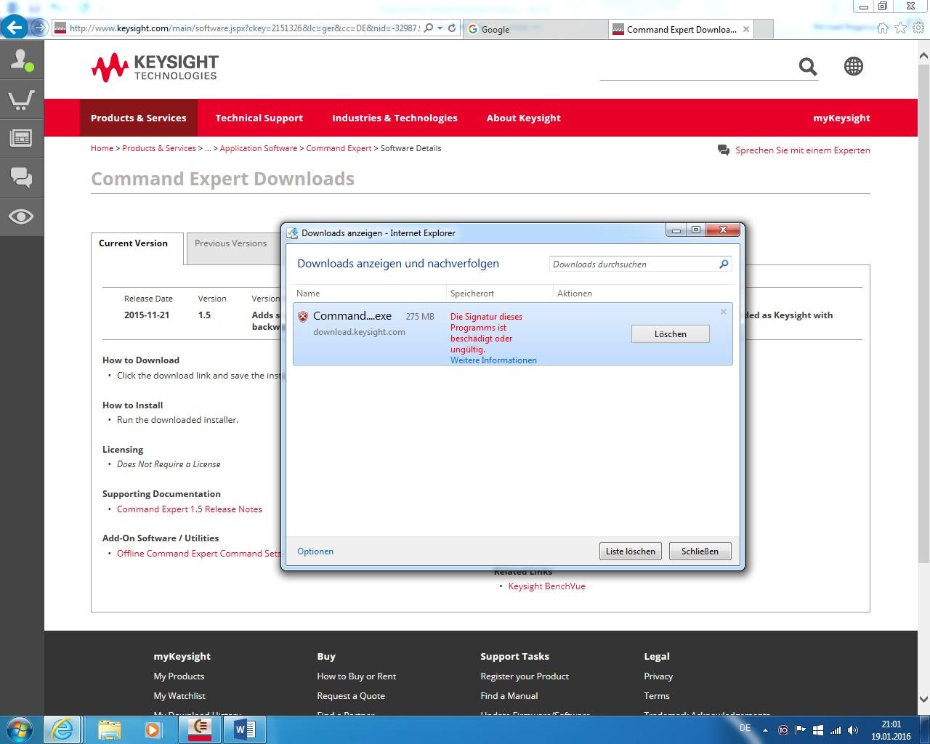Click the shopping cart sidebar icon
Viewport: 930px width, 744px height.
(x=21, y=100)
